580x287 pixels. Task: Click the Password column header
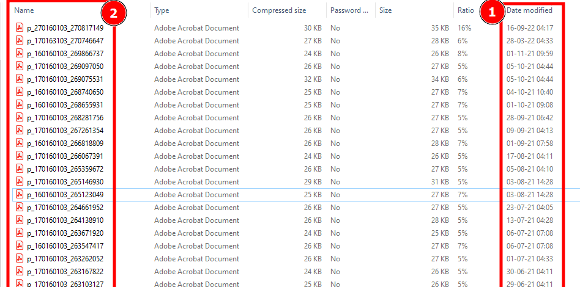click(x=349, y=10)
